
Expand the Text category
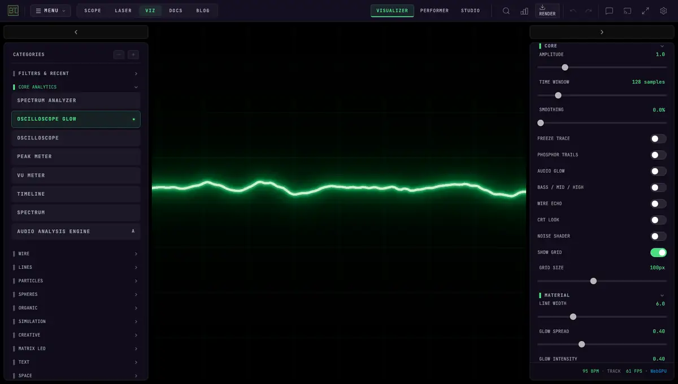tap(76, 363)
